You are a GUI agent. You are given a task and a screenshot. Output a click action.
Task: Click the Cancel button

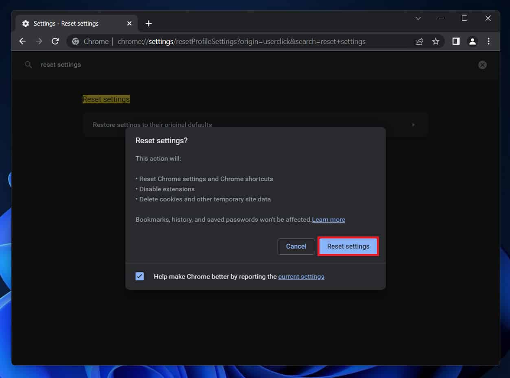296,246
